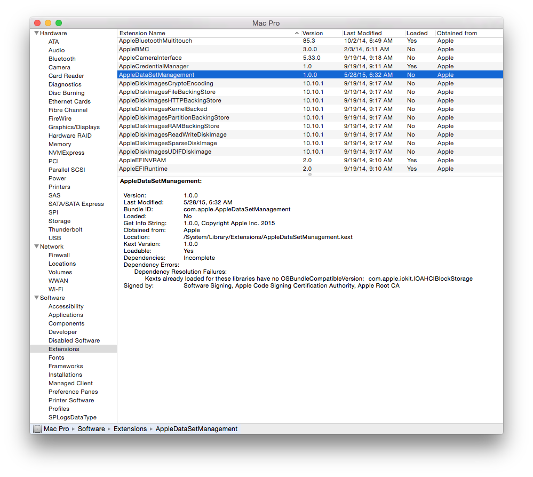
Task: Open Graphics/Displays section
Action: [74, 127]
